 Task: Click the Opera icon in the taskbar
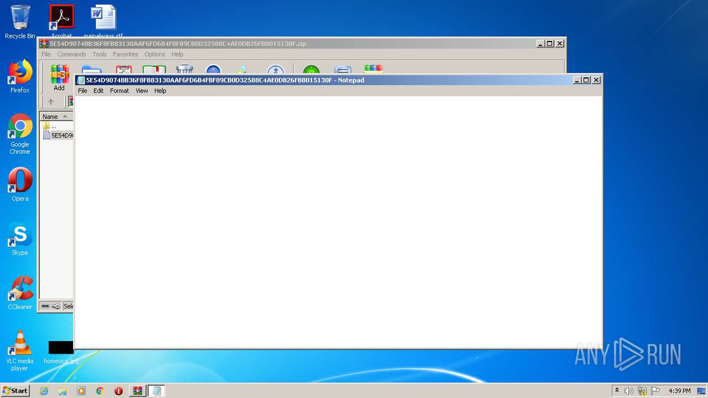click(118, 391)
